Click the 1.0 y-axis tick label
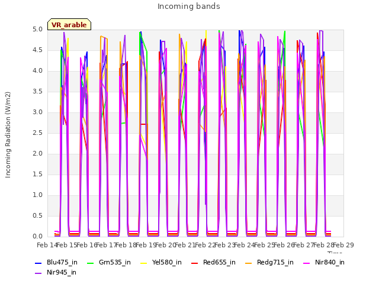Image resolution: width=379 pixels, height=284 pixels. 37,195
